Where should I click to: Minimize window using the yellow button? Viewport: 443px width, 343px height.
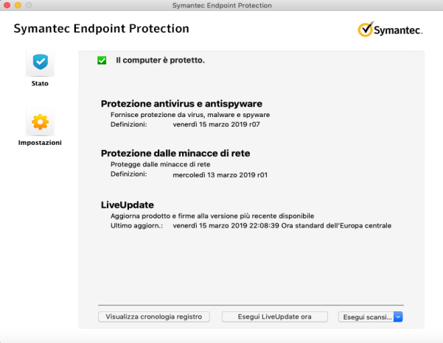18,5
